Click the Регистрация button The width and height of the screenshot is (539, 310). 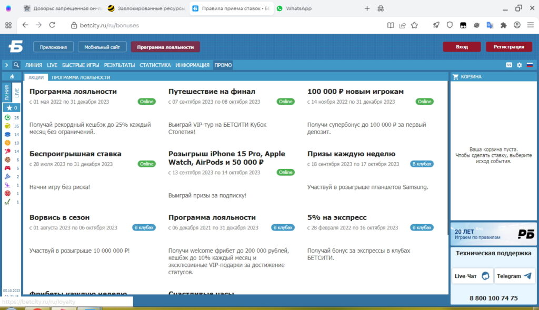point(509,47)
